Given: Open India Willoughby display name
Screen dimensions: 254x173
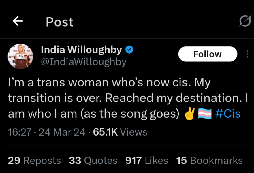Looking at the screenshot, I should (x=81, y=50).
